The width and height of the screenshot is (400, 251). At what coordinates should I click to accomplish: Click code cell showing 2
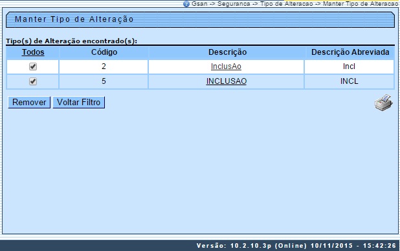click(x=104, y=66)
